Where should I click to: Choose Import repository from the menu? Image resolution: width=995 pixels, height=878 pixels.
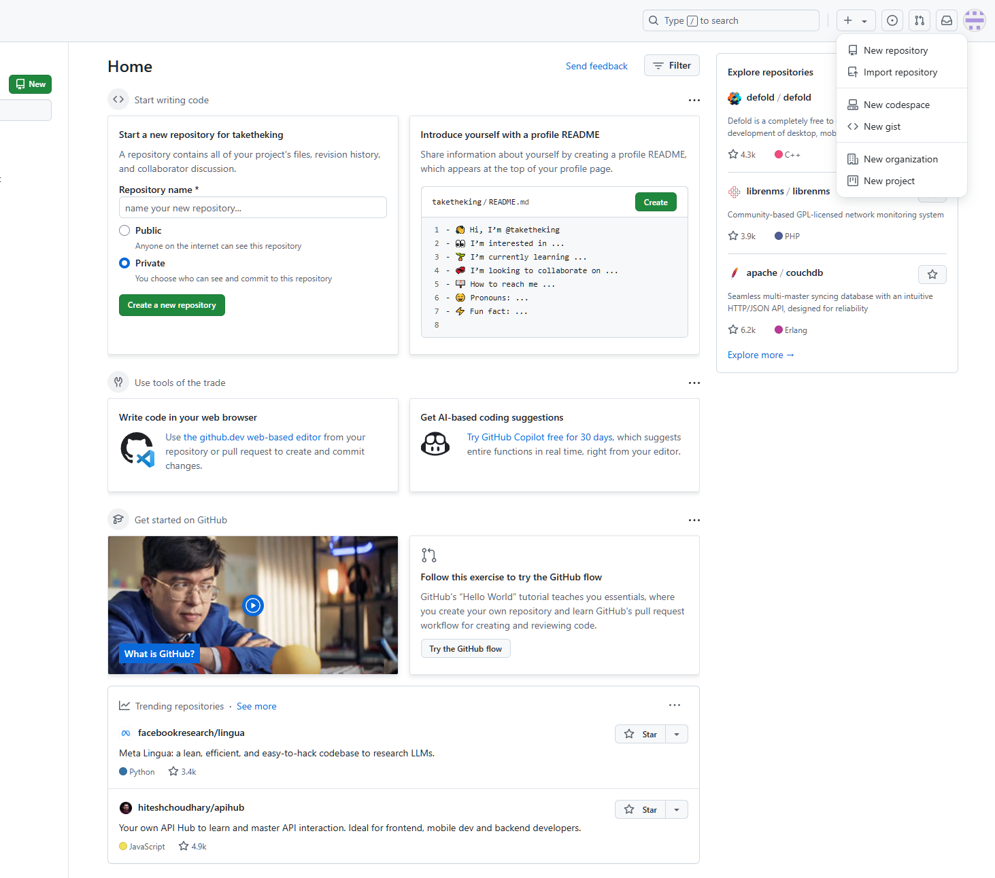(x=902, y=72)
